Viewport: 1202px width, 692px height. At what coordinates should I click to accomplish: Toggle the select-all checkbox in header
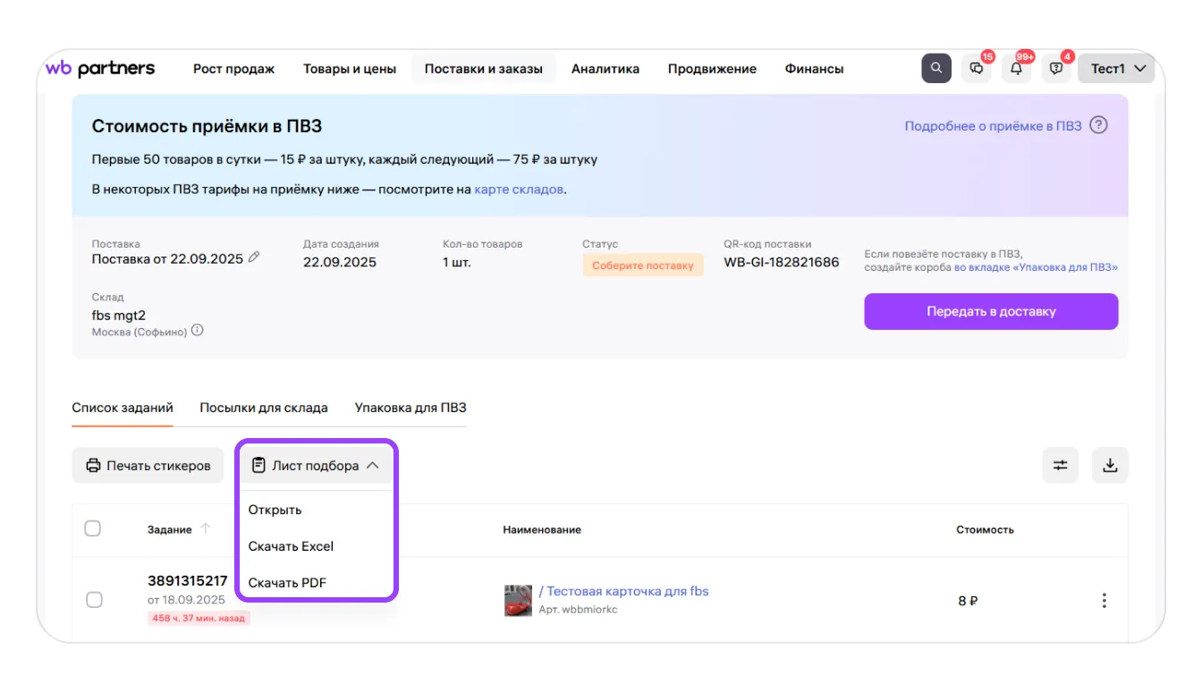pyautogui.click(x=93, y=528)
